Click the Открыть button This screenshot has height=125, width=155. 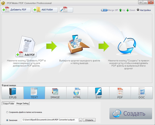point(89,120)
